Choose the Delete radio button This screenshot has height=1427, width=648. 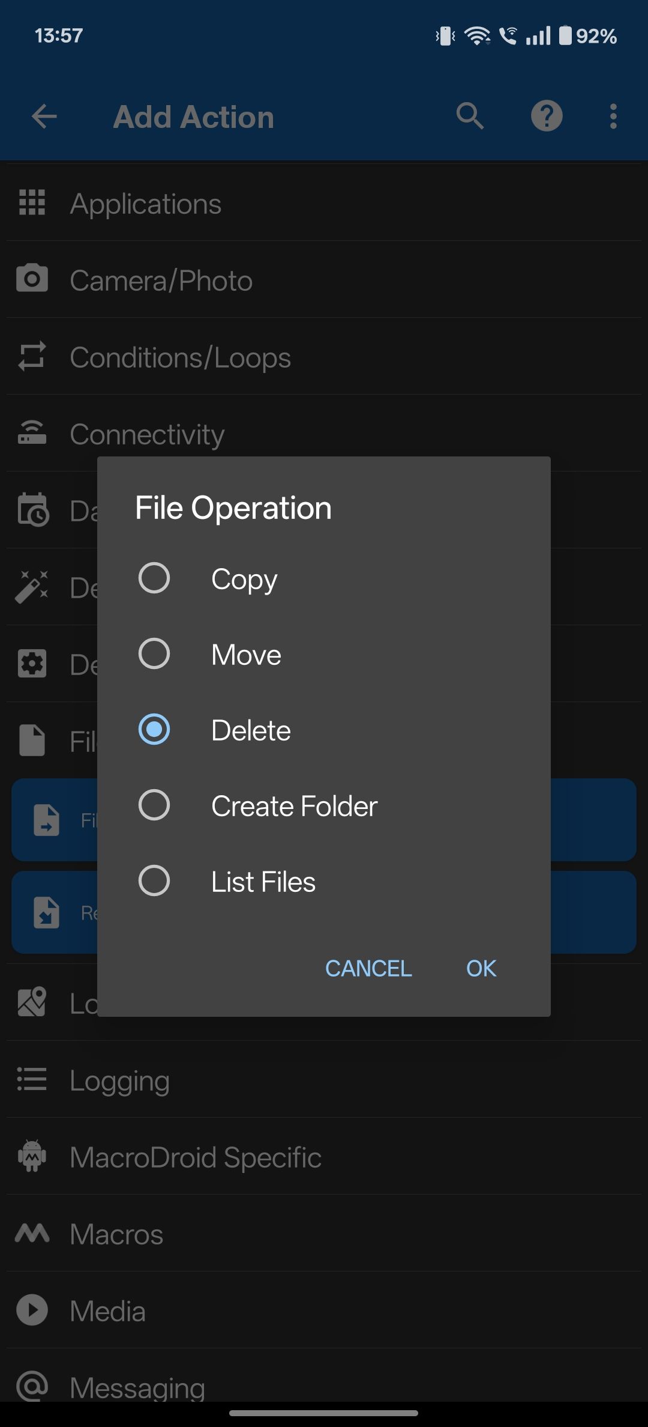pos(154,729)
